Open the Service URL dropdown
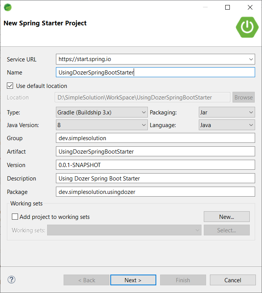Image resolution: width=262 pixels, height=293 pixels. [x=251, y=59]
